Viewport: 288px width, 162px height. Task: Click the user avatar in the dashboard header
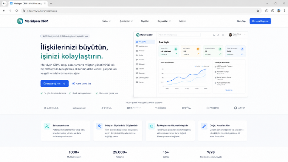pos(230,35)
